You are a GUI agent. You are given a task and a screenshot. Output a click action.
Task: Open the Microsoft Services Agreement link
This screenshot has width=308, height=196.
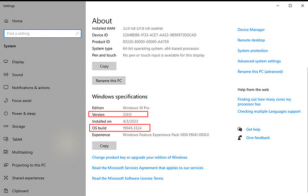[x=148, y=168]
